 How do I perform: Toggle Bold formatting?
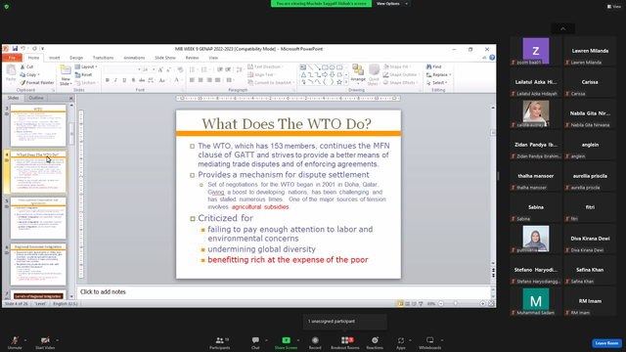pyautogui.click(x=108, y=80)
